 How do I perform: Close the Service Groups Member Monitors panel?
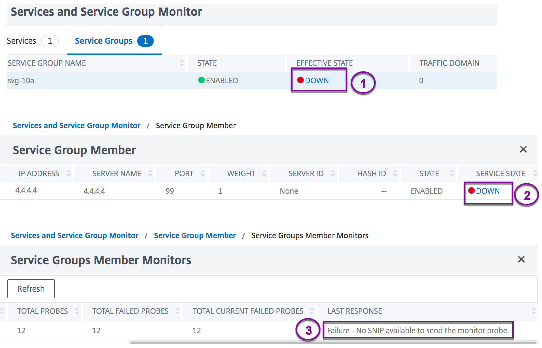(x=521, y=259)
